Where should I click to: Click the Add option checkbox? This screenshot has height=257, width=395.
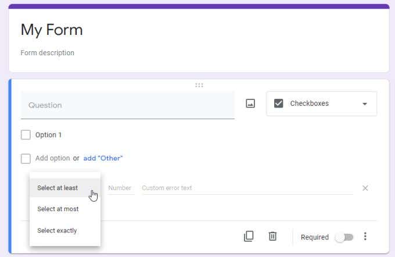(26, 159)
